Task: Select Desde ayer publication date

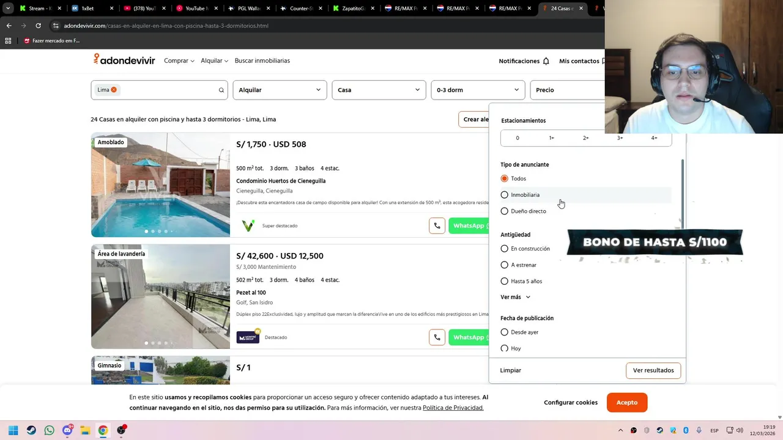Action: click(x=504, y=332)
